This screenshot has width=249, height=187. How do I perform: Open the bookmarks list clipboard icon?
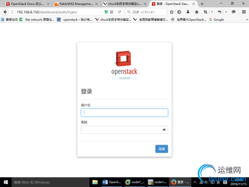click(x=179, y=12)
